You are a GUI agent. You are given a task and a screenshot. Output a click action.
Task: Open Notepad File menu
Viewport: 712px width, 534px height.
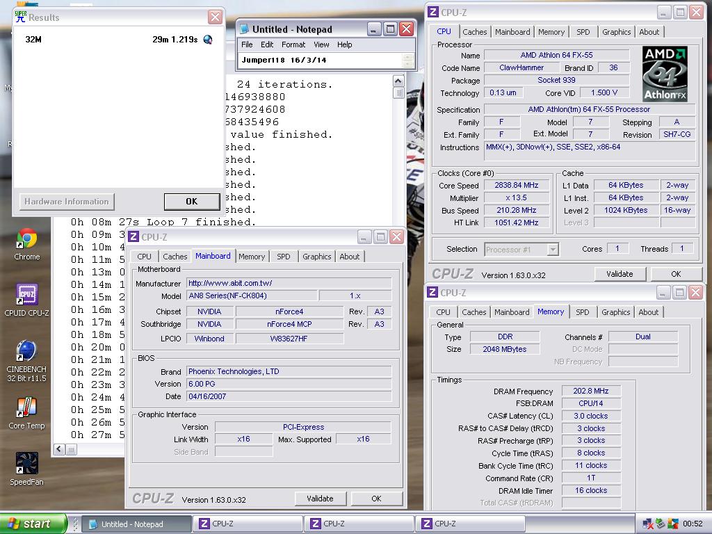(247, 44)
